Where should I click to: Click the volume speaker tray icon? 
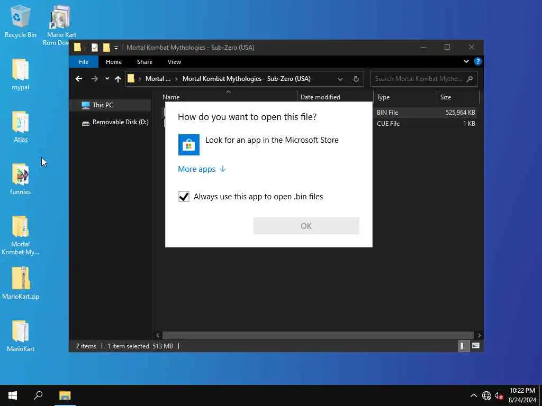coord(499,395)
